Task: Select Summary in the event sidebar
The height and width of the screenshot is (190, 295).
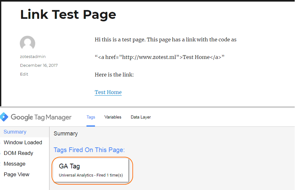Action: point(15,132)
